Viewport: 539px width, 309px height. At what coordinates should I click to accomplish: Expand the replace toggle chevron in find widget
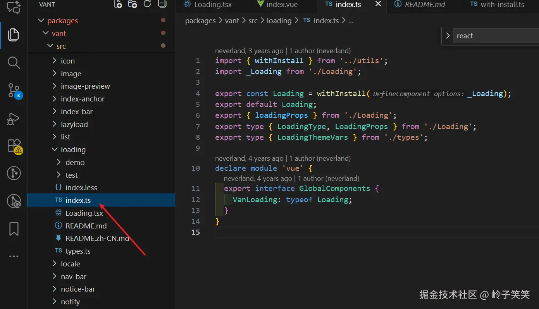(x=448, y=36)
